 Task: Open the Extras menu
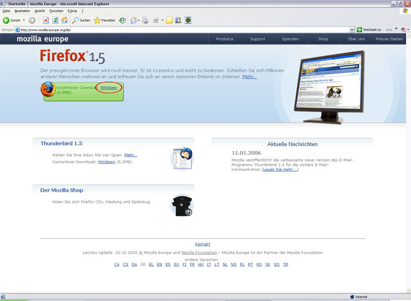pyautogui.click(x=72, y=11)
